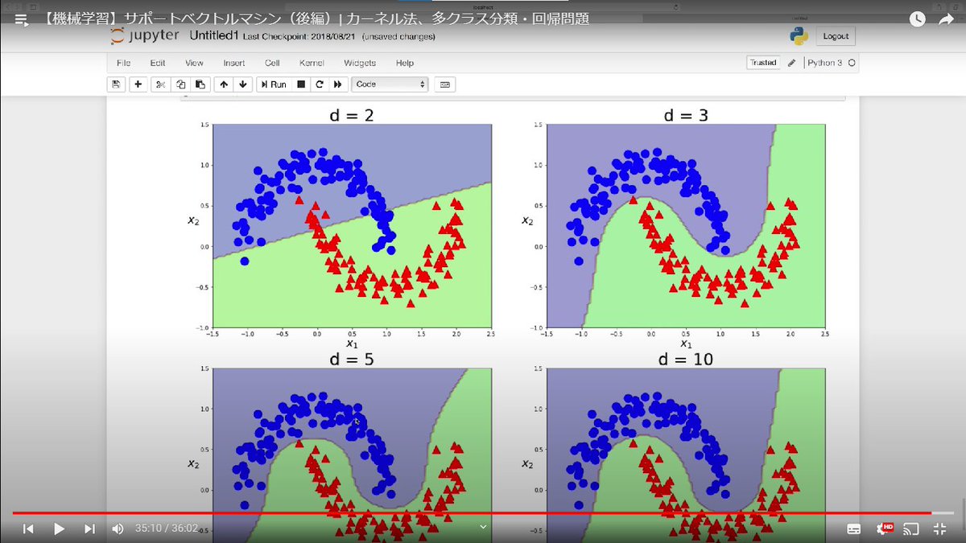Screen dimensions: 966x543
Task: Click the 35:10 / 36:02 time display
Action: point(167,529)
